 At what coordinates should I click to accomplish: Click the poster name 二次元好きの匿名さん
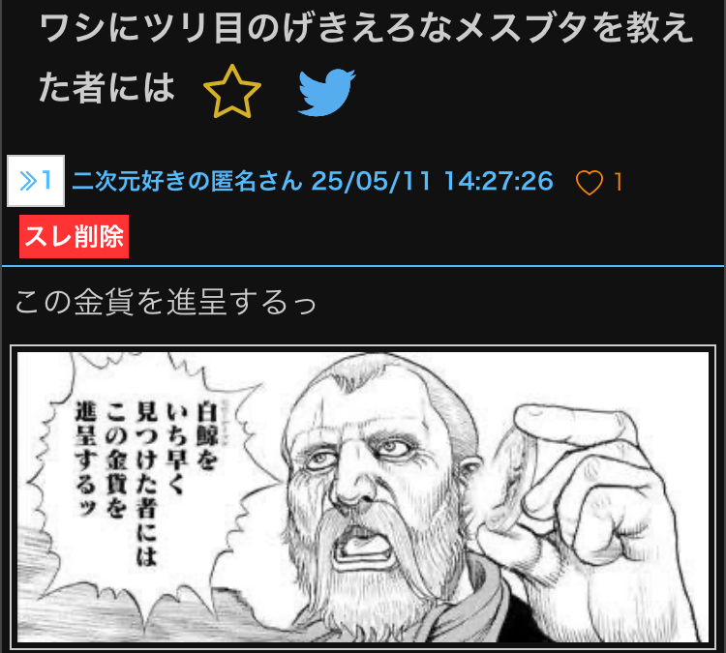pos(187,181)
